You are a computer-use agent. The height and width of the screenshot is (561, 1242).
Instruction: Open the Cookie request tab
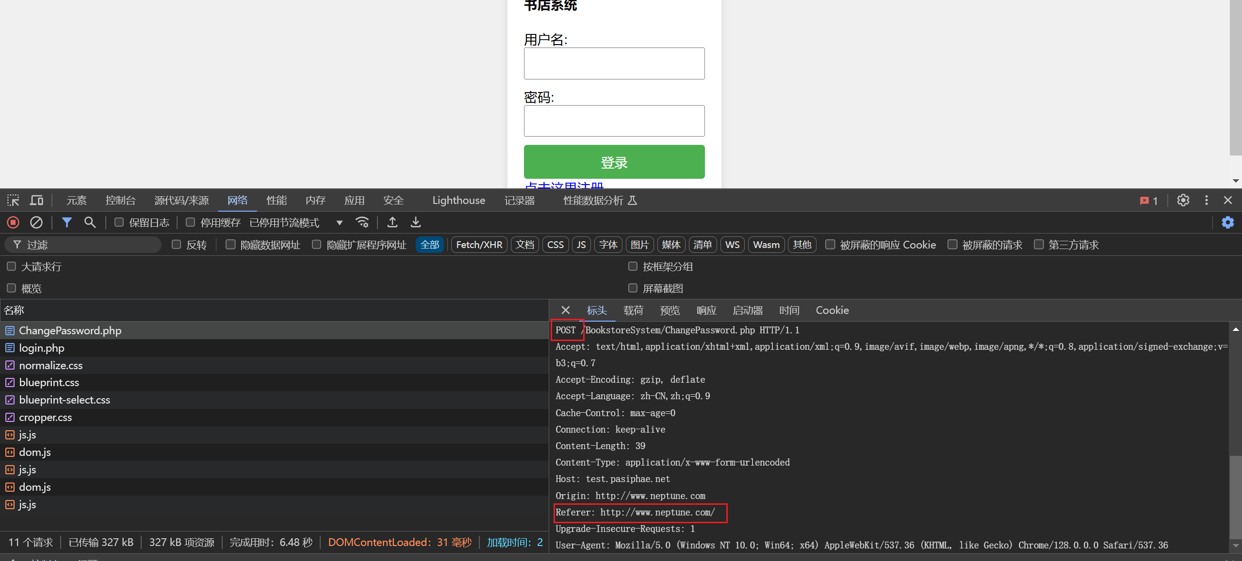[x=832, y=310]
